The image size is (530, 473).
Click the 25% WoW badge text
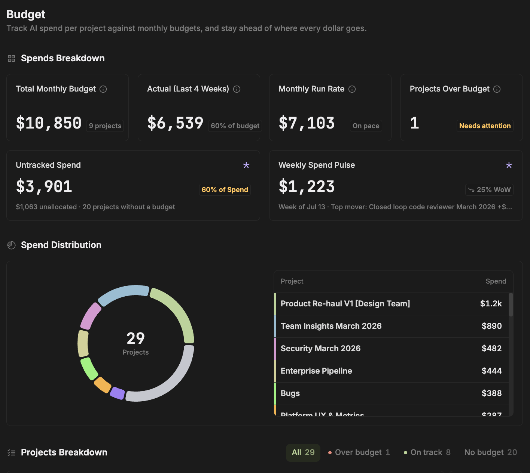494,190
